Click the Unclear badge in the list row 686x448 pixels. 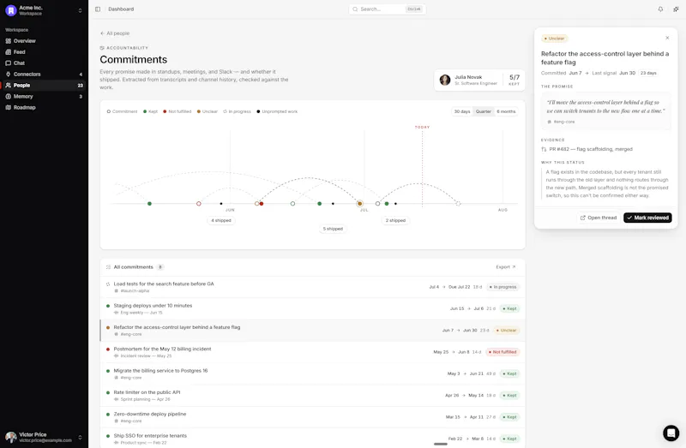(x=506, y=331)
